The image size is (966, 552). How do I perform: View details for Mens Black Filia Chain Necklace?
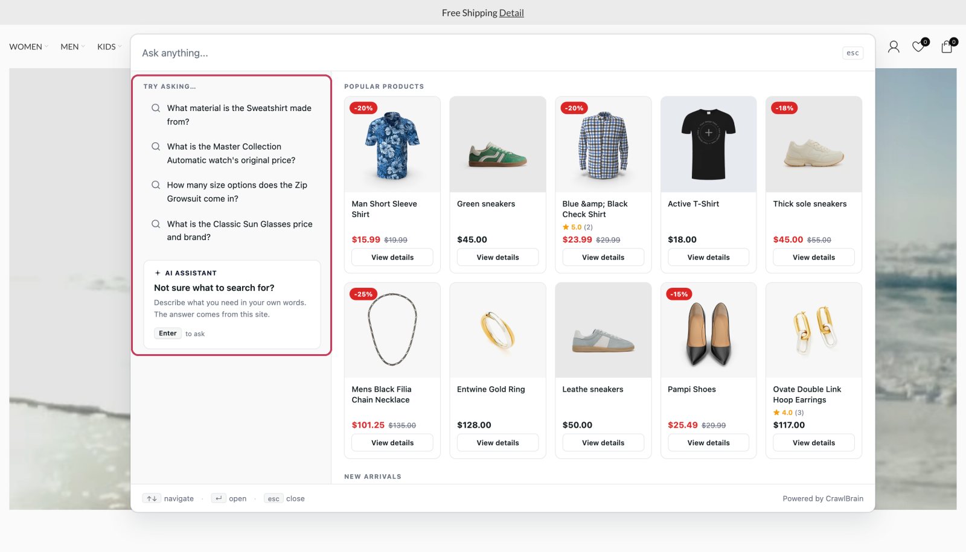(392, 443)
